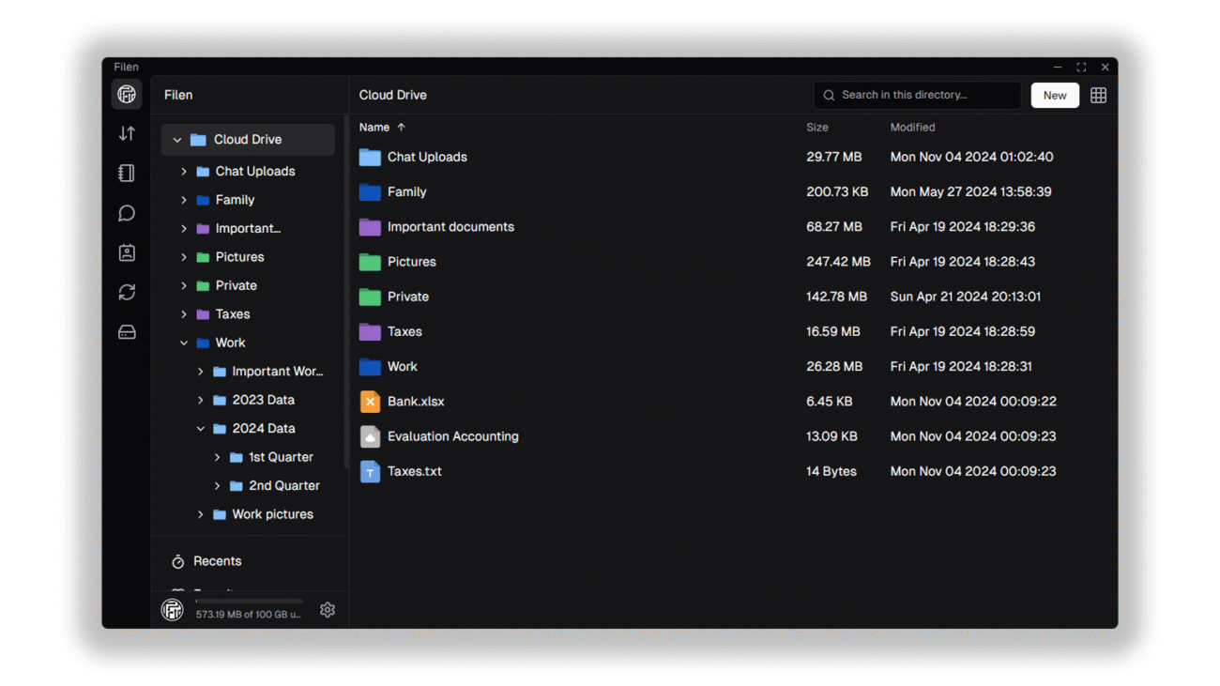This screenshot has height=686, width=1220.
Task: Sort files by Name column header
Action: click(x=374, y=128)
